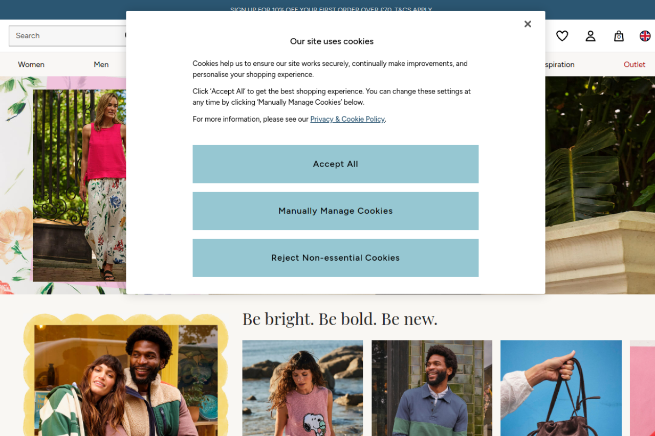View the Snoopy tank top product photo
Image resolution: width=655 pixels, height=436 pixels.
pos(302,388)
